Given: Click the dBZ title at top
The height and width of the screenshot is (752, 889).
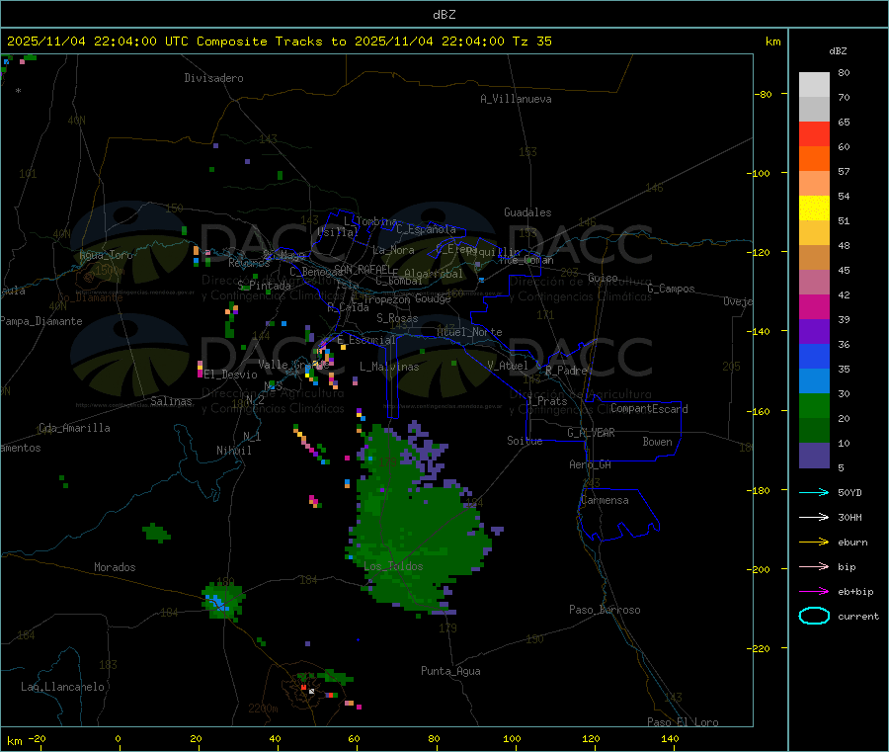Looking at the screenshot, I should coord(444,15).
